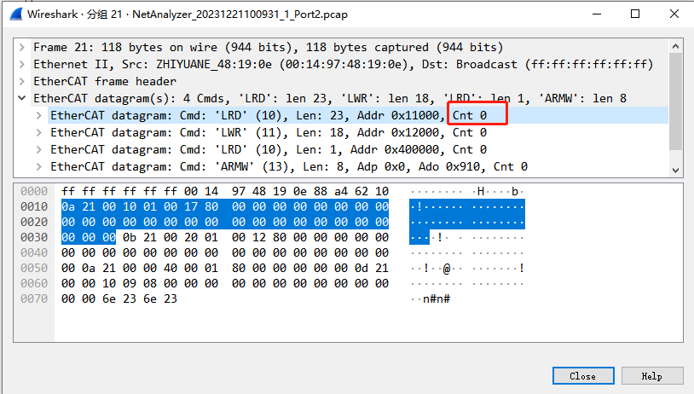Image resolution: width=694 pixels, height=394 pixels.
Task: Close the window with the X icon
Action: coord(674,14)
